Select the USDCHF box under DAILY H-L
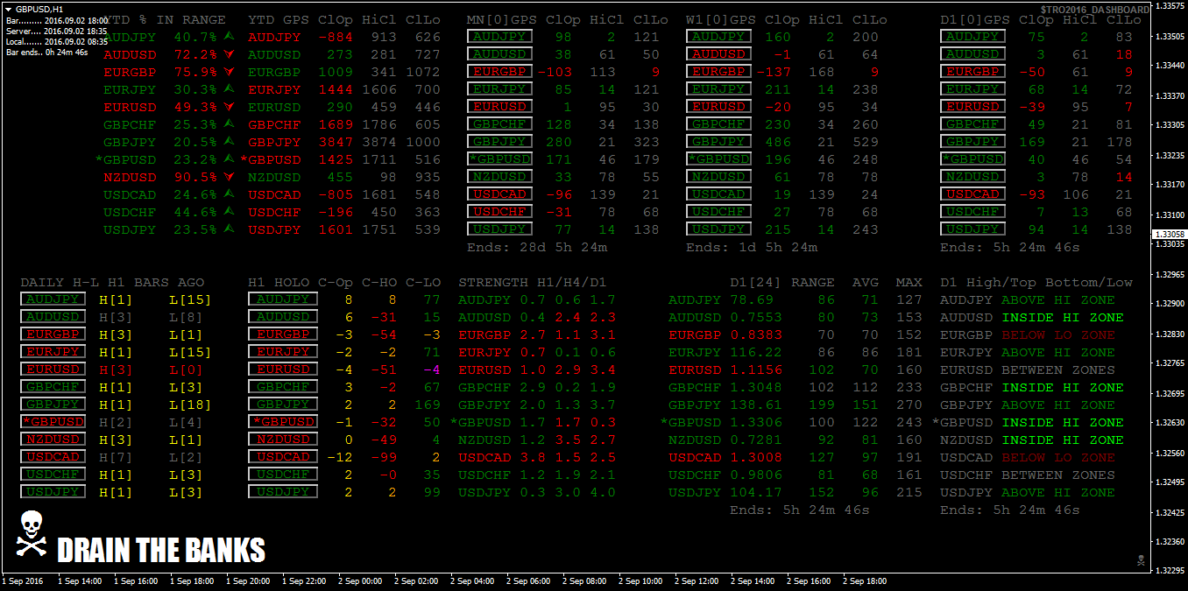This screenshot has height=591, width=1188. 53,474
